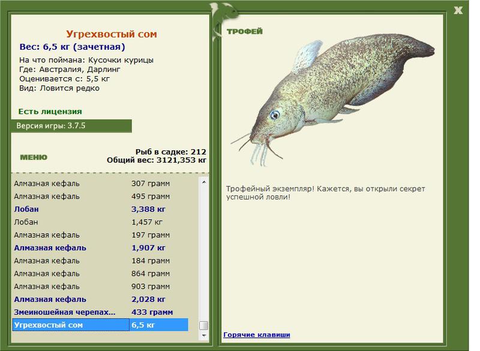Click the Общий вес: 3121,353 кг total
The height and width of the screenshot is (351, 480).
pyautogui.click(x=157, y=160)
